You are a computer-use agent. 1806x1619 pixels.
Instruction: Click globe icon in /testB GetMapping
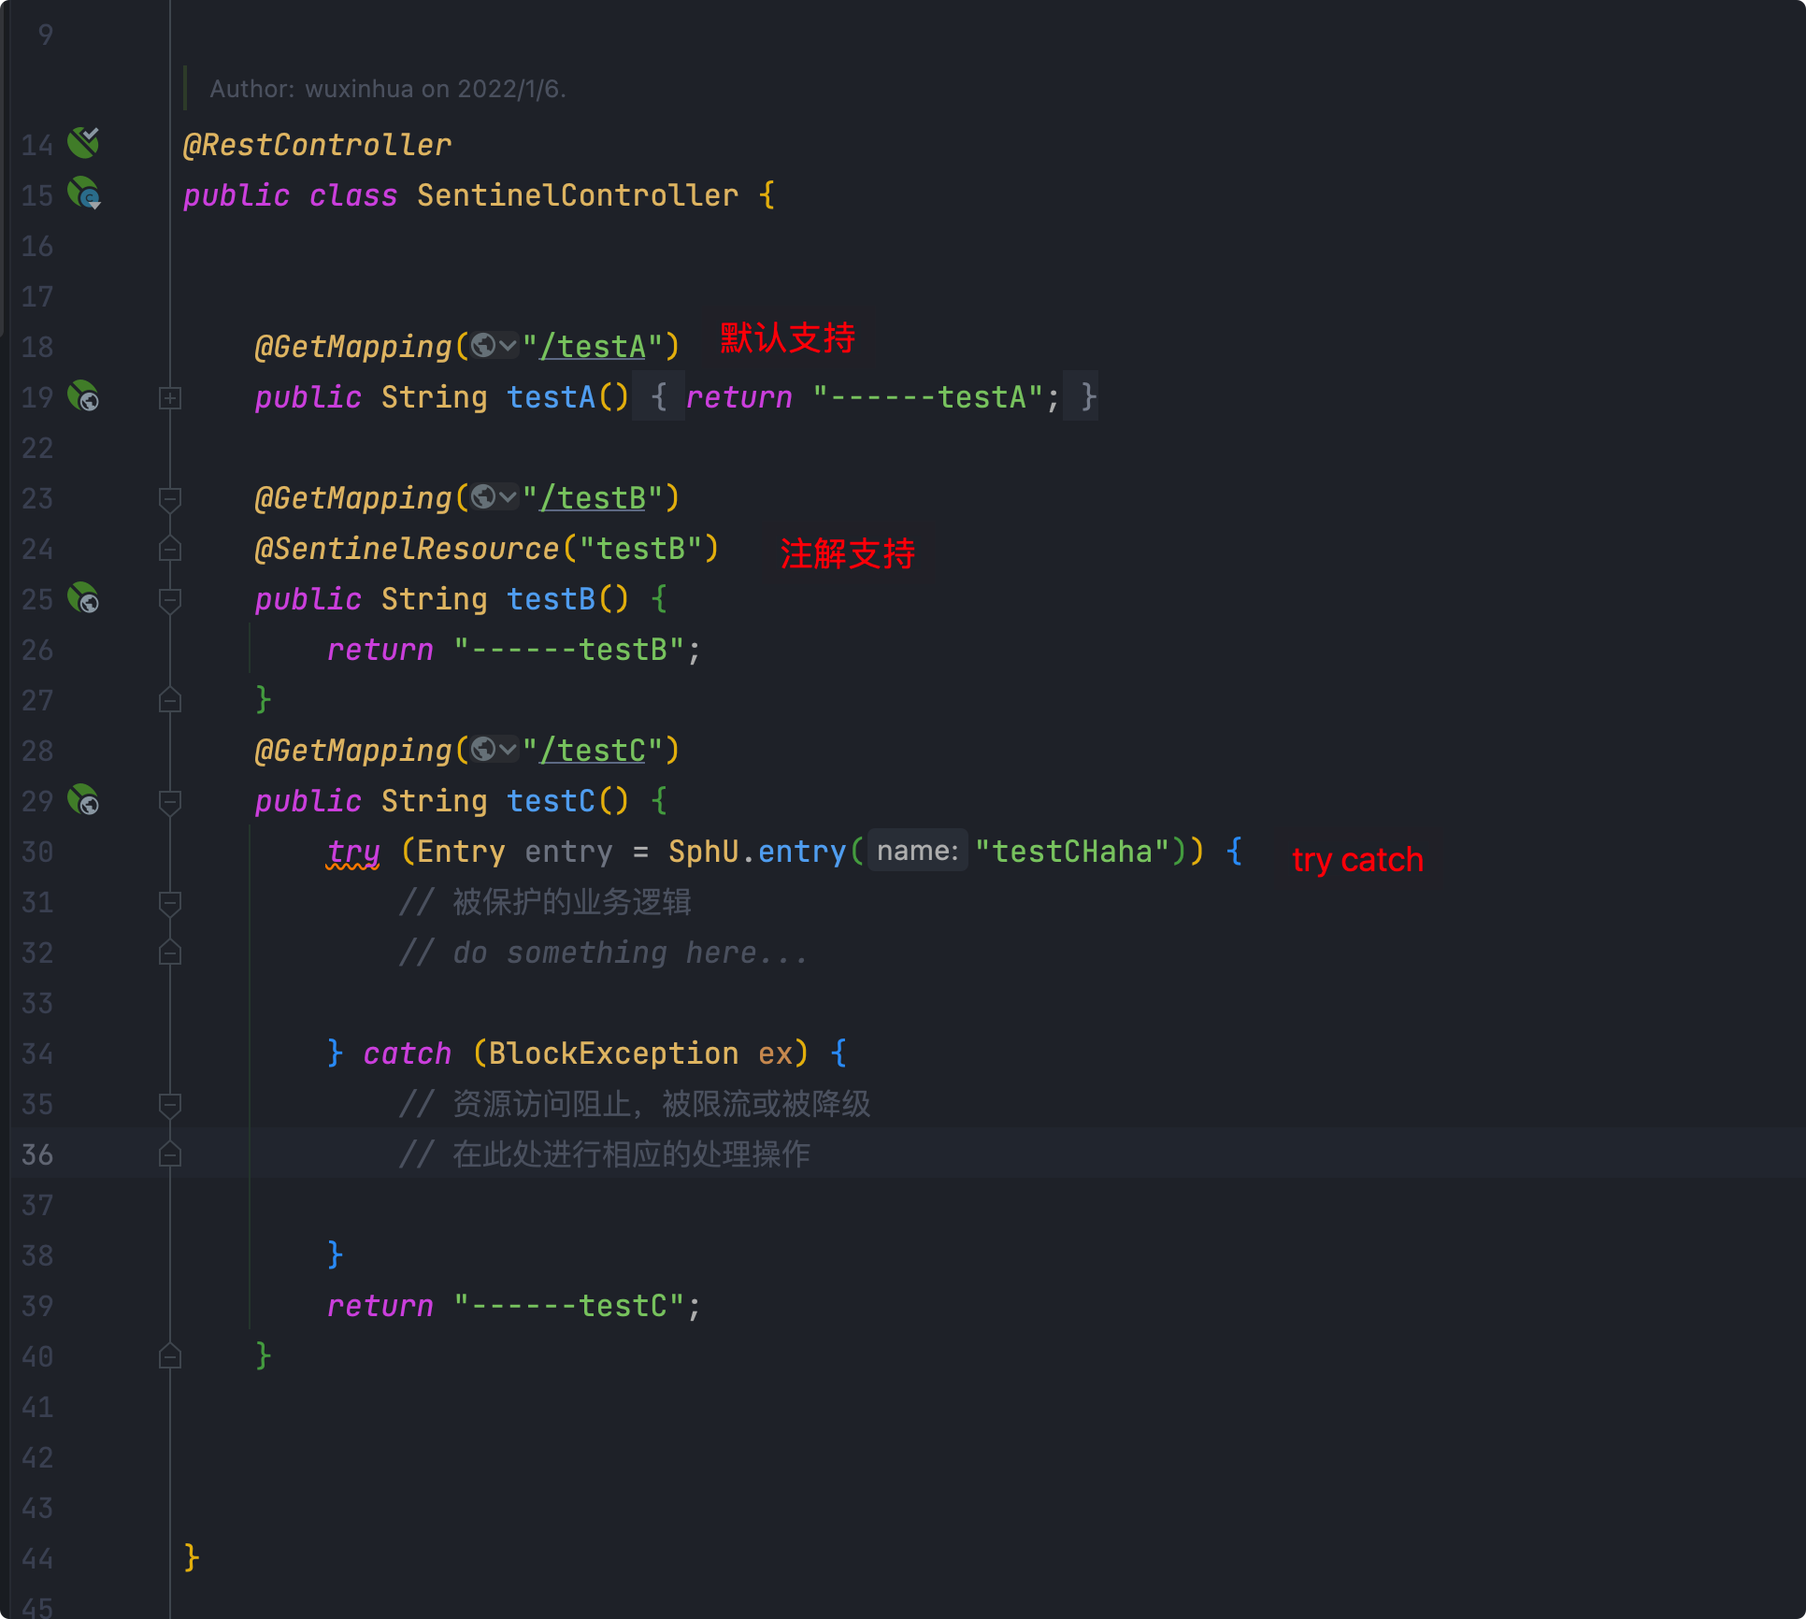[x=483, y=497]
